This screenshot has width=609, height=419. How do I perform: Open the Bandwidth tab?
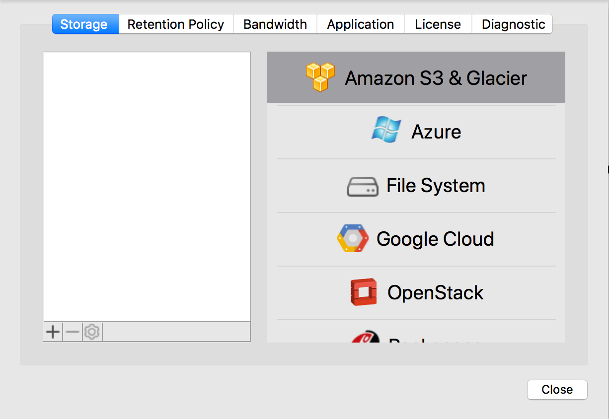275,24
